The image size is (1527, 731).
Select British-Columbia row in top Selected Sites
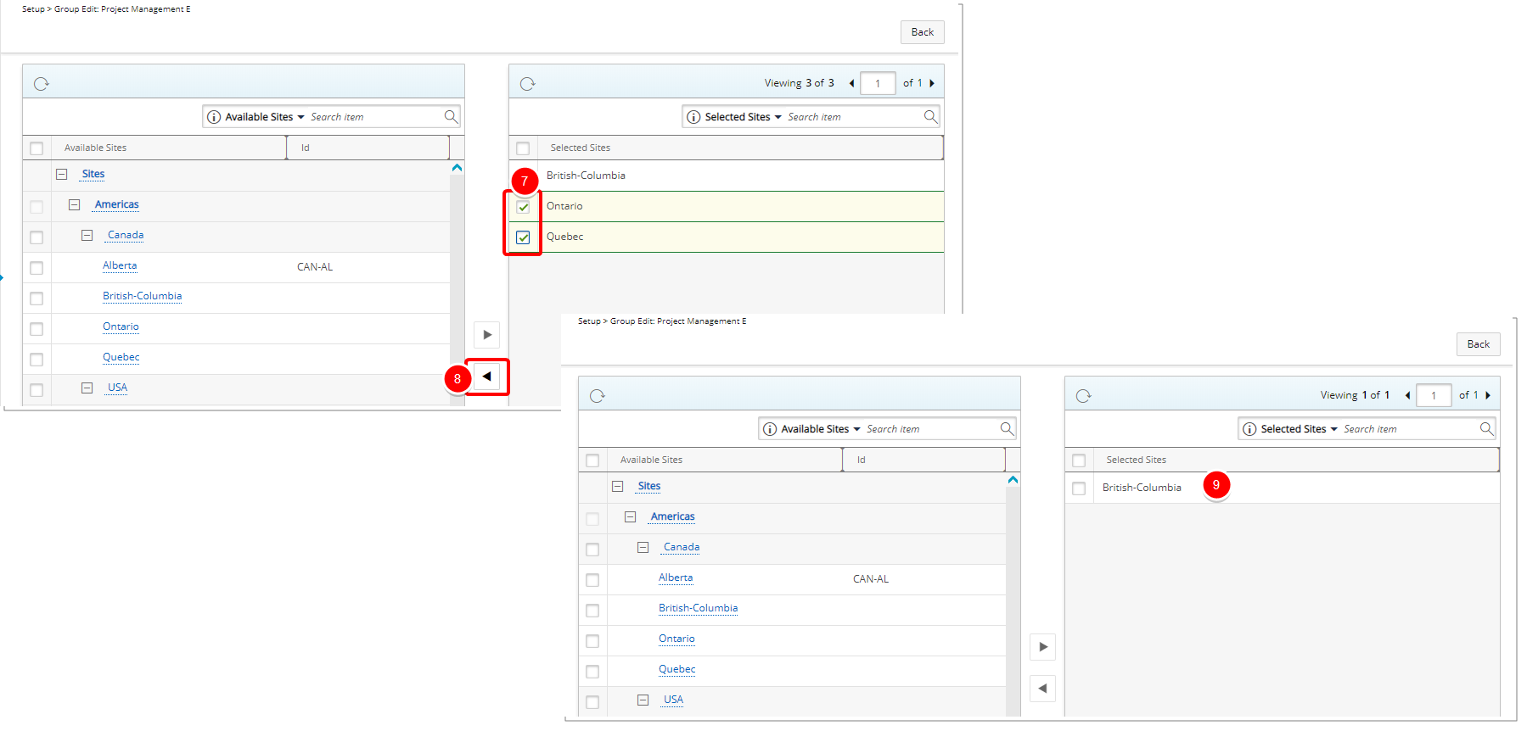(727, 176)
